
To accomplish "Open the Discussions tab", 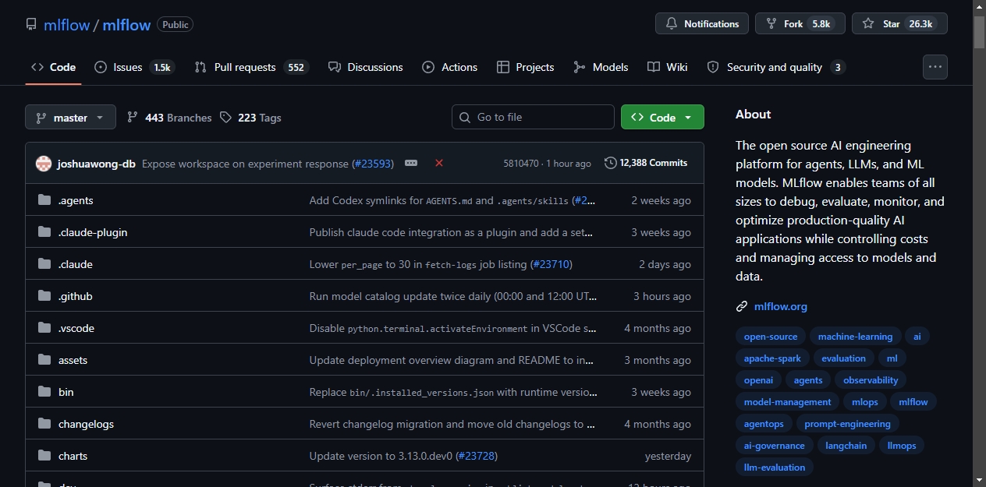I will tap(366, 67).
